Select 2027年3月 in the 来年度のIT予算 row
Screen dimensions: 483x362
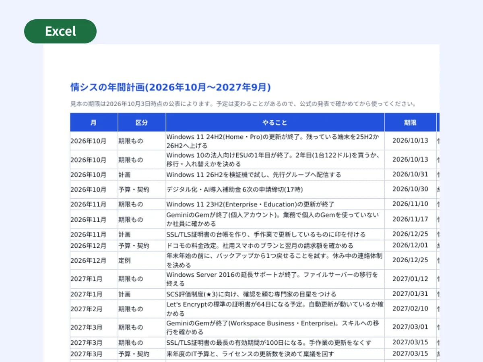[x=87, y=354]
